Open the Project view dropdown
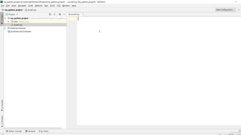Screen dimensions: 241x135 click(x=12, y=14)
